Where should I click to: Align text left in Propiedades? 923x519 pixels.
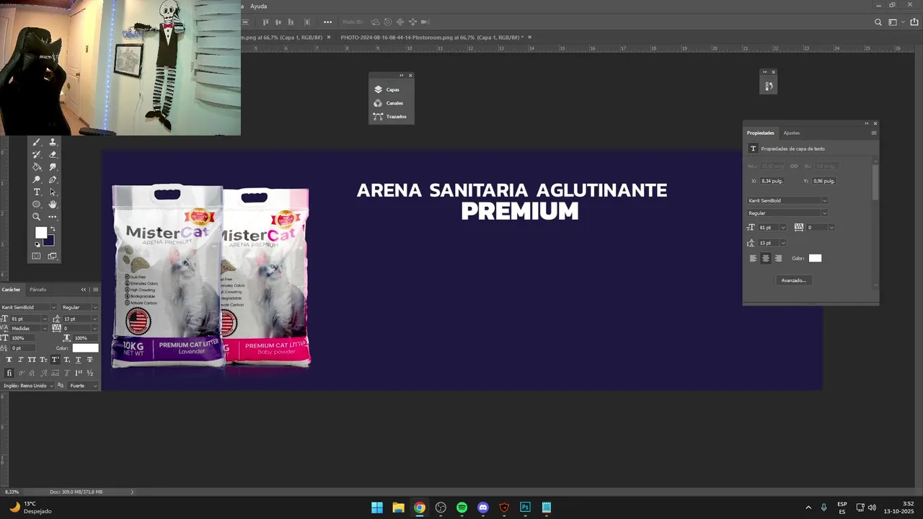(x=753, y=258)
